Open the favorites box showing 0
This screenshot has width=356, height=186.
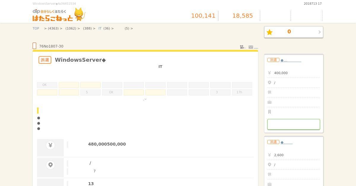click(294, 32)
